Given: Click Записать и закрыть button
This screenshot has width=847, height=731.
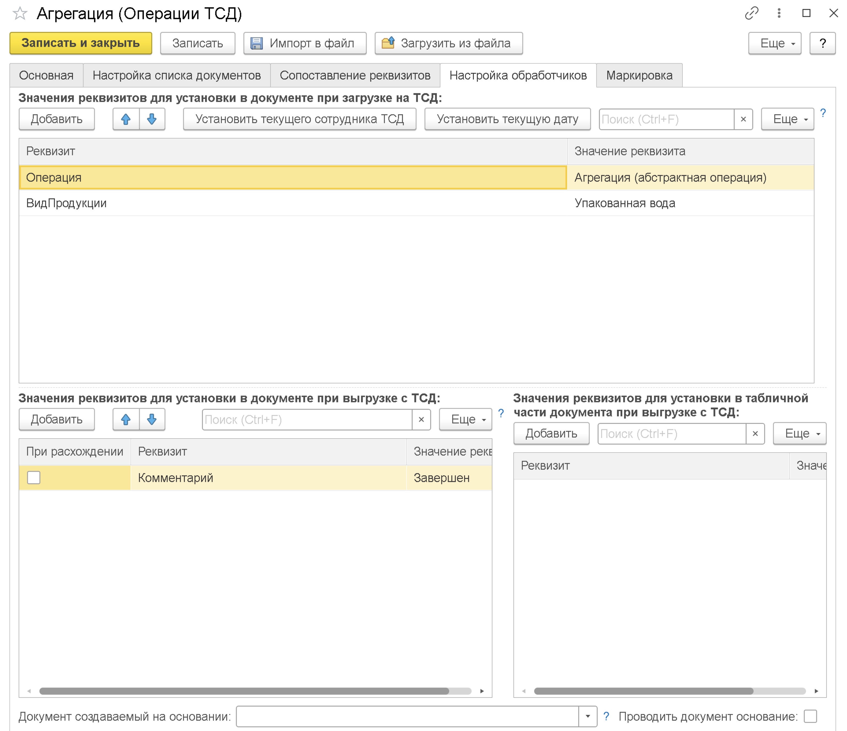Looking at the screenshot, I should pos(80,43).
